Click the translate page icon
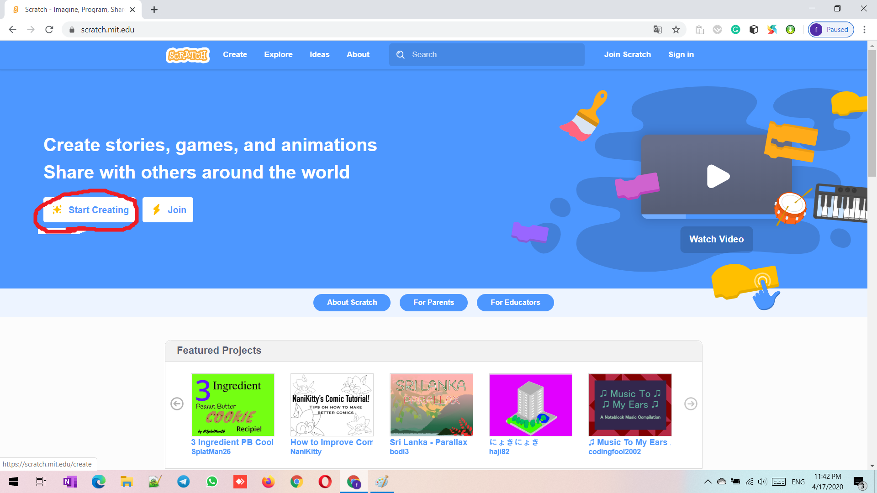 (x=657, y=30)
